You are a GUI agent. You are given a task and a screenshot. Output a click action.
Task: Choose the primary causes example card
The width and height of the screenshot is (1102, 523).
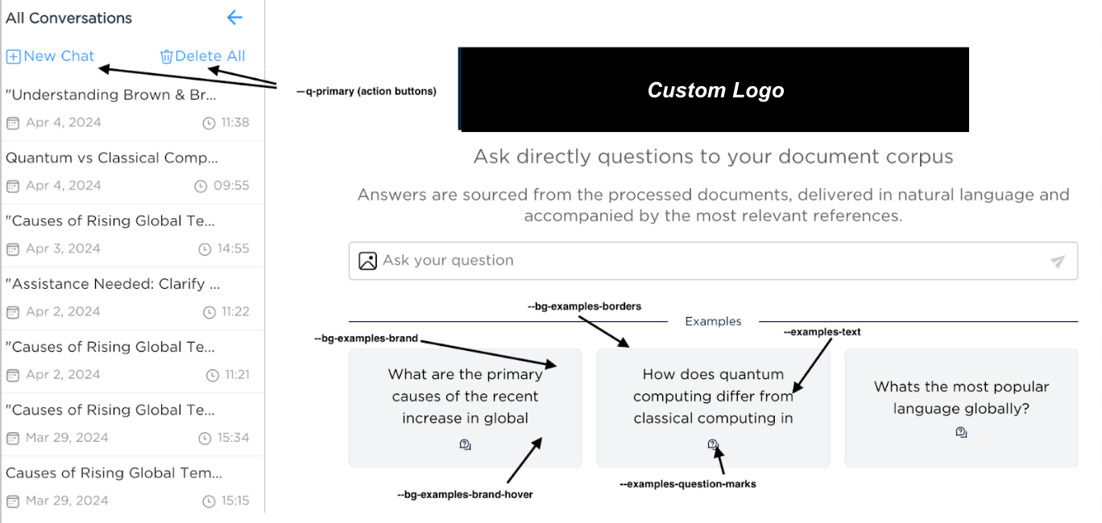tap(465, 397)
